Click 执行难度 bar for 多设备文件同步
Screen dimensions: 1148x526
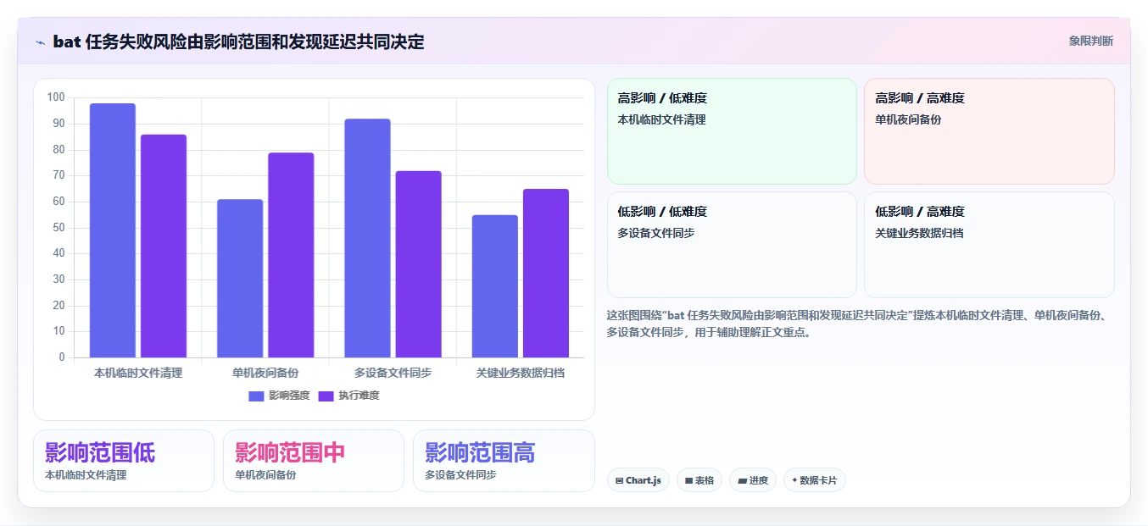pyautogui.click(x=419, y=264)
